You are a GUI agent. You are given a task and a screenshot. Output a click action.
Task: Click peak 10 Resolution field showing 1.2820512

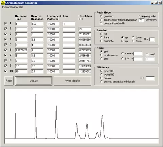(85, 71)
